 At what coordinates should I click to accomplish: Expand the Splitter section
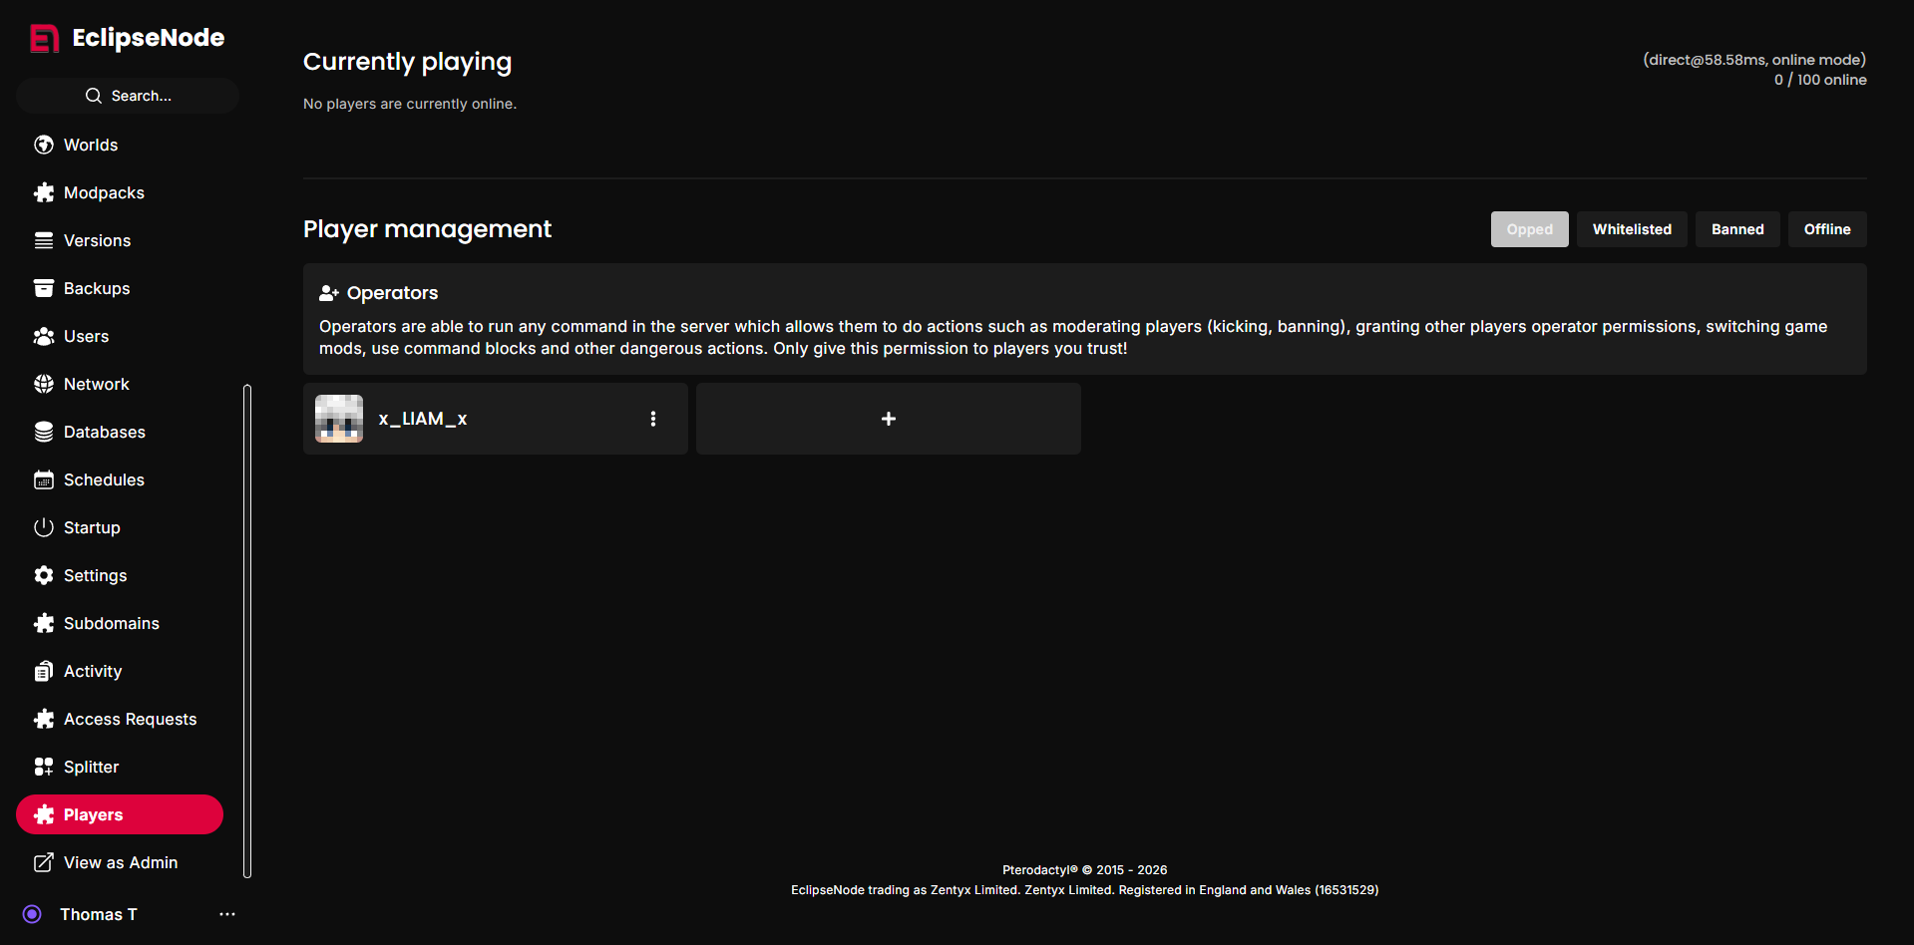click(90, 767)
